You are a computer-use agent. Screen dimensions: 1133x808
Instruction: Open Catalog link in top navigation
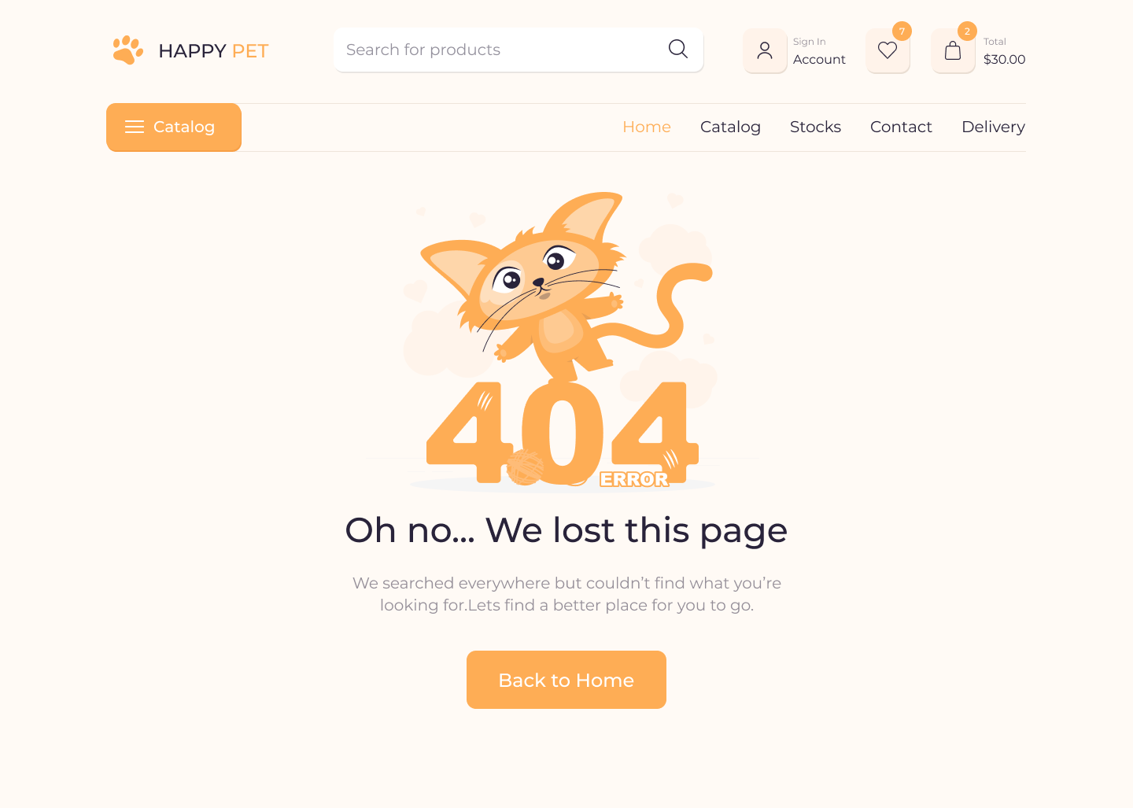pyautogui.click(x=730, y=127)
